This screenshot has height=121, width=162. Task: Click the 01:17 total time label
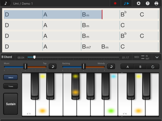126,57
